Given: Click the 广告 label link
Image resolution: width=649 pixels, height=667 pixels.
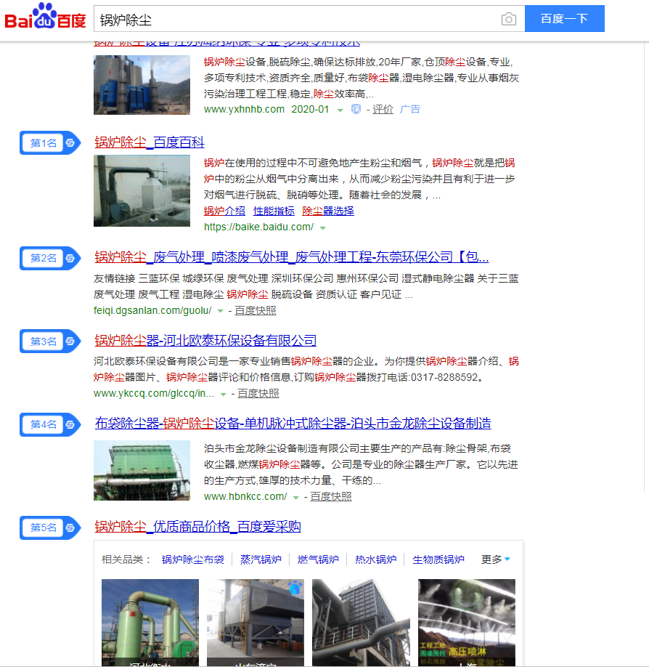Looking at the screenshot, I should (x=409, y=109).
